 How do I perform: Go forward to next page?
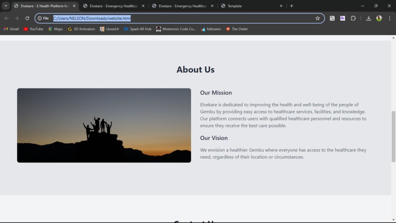[17, 18]
